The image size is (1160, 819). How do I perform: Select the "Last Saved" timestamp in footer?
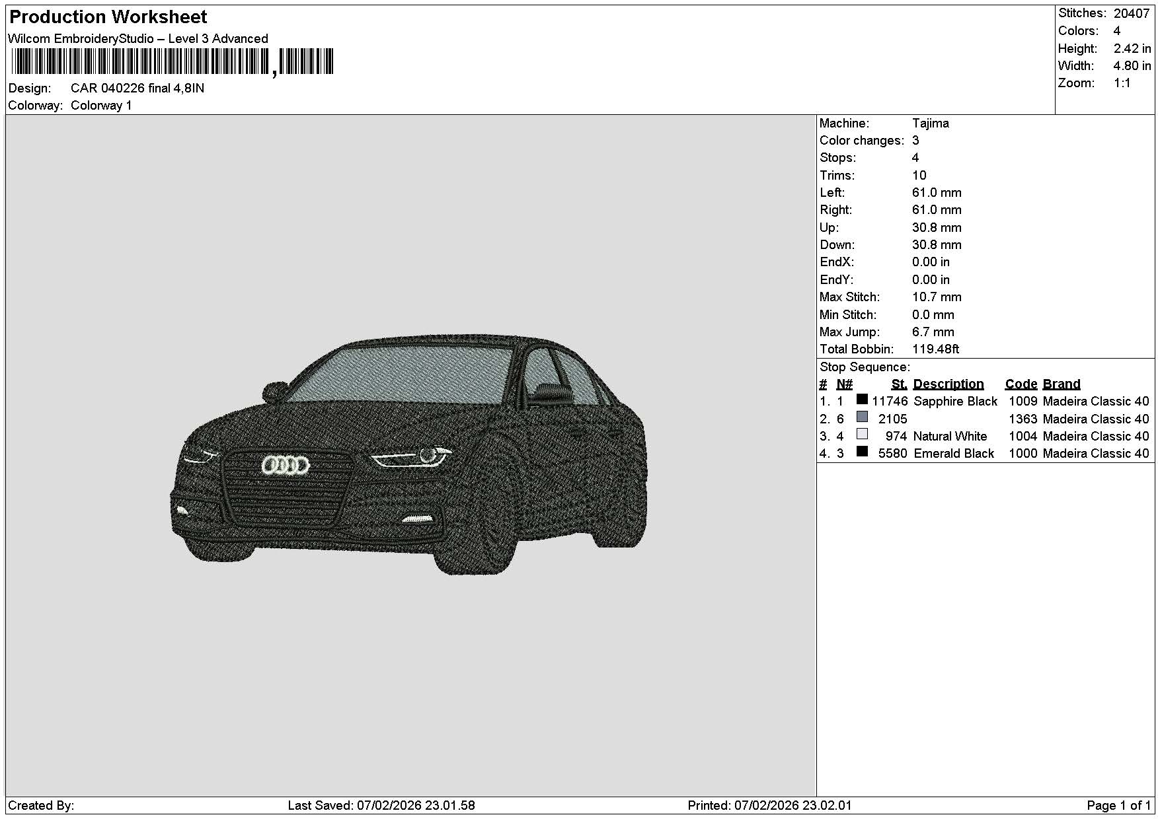(381, 805)
